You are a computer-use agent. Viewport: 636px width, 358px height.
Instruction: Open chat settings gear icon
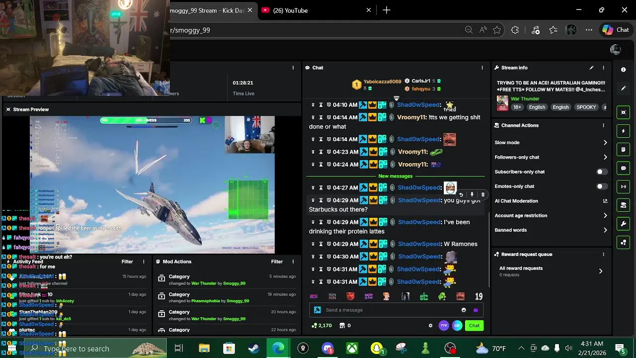tap(430, 326)
